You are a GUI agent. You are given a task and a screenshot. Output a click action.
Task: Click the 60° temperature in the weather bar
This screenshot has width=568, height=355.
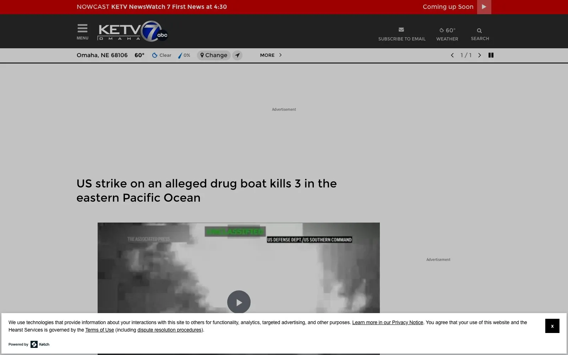(140, 55)
